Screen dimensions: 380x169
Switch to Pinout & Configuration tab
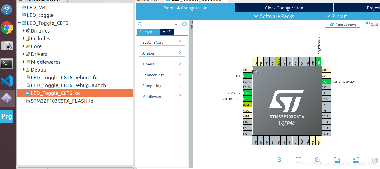(x=185, y=8)
